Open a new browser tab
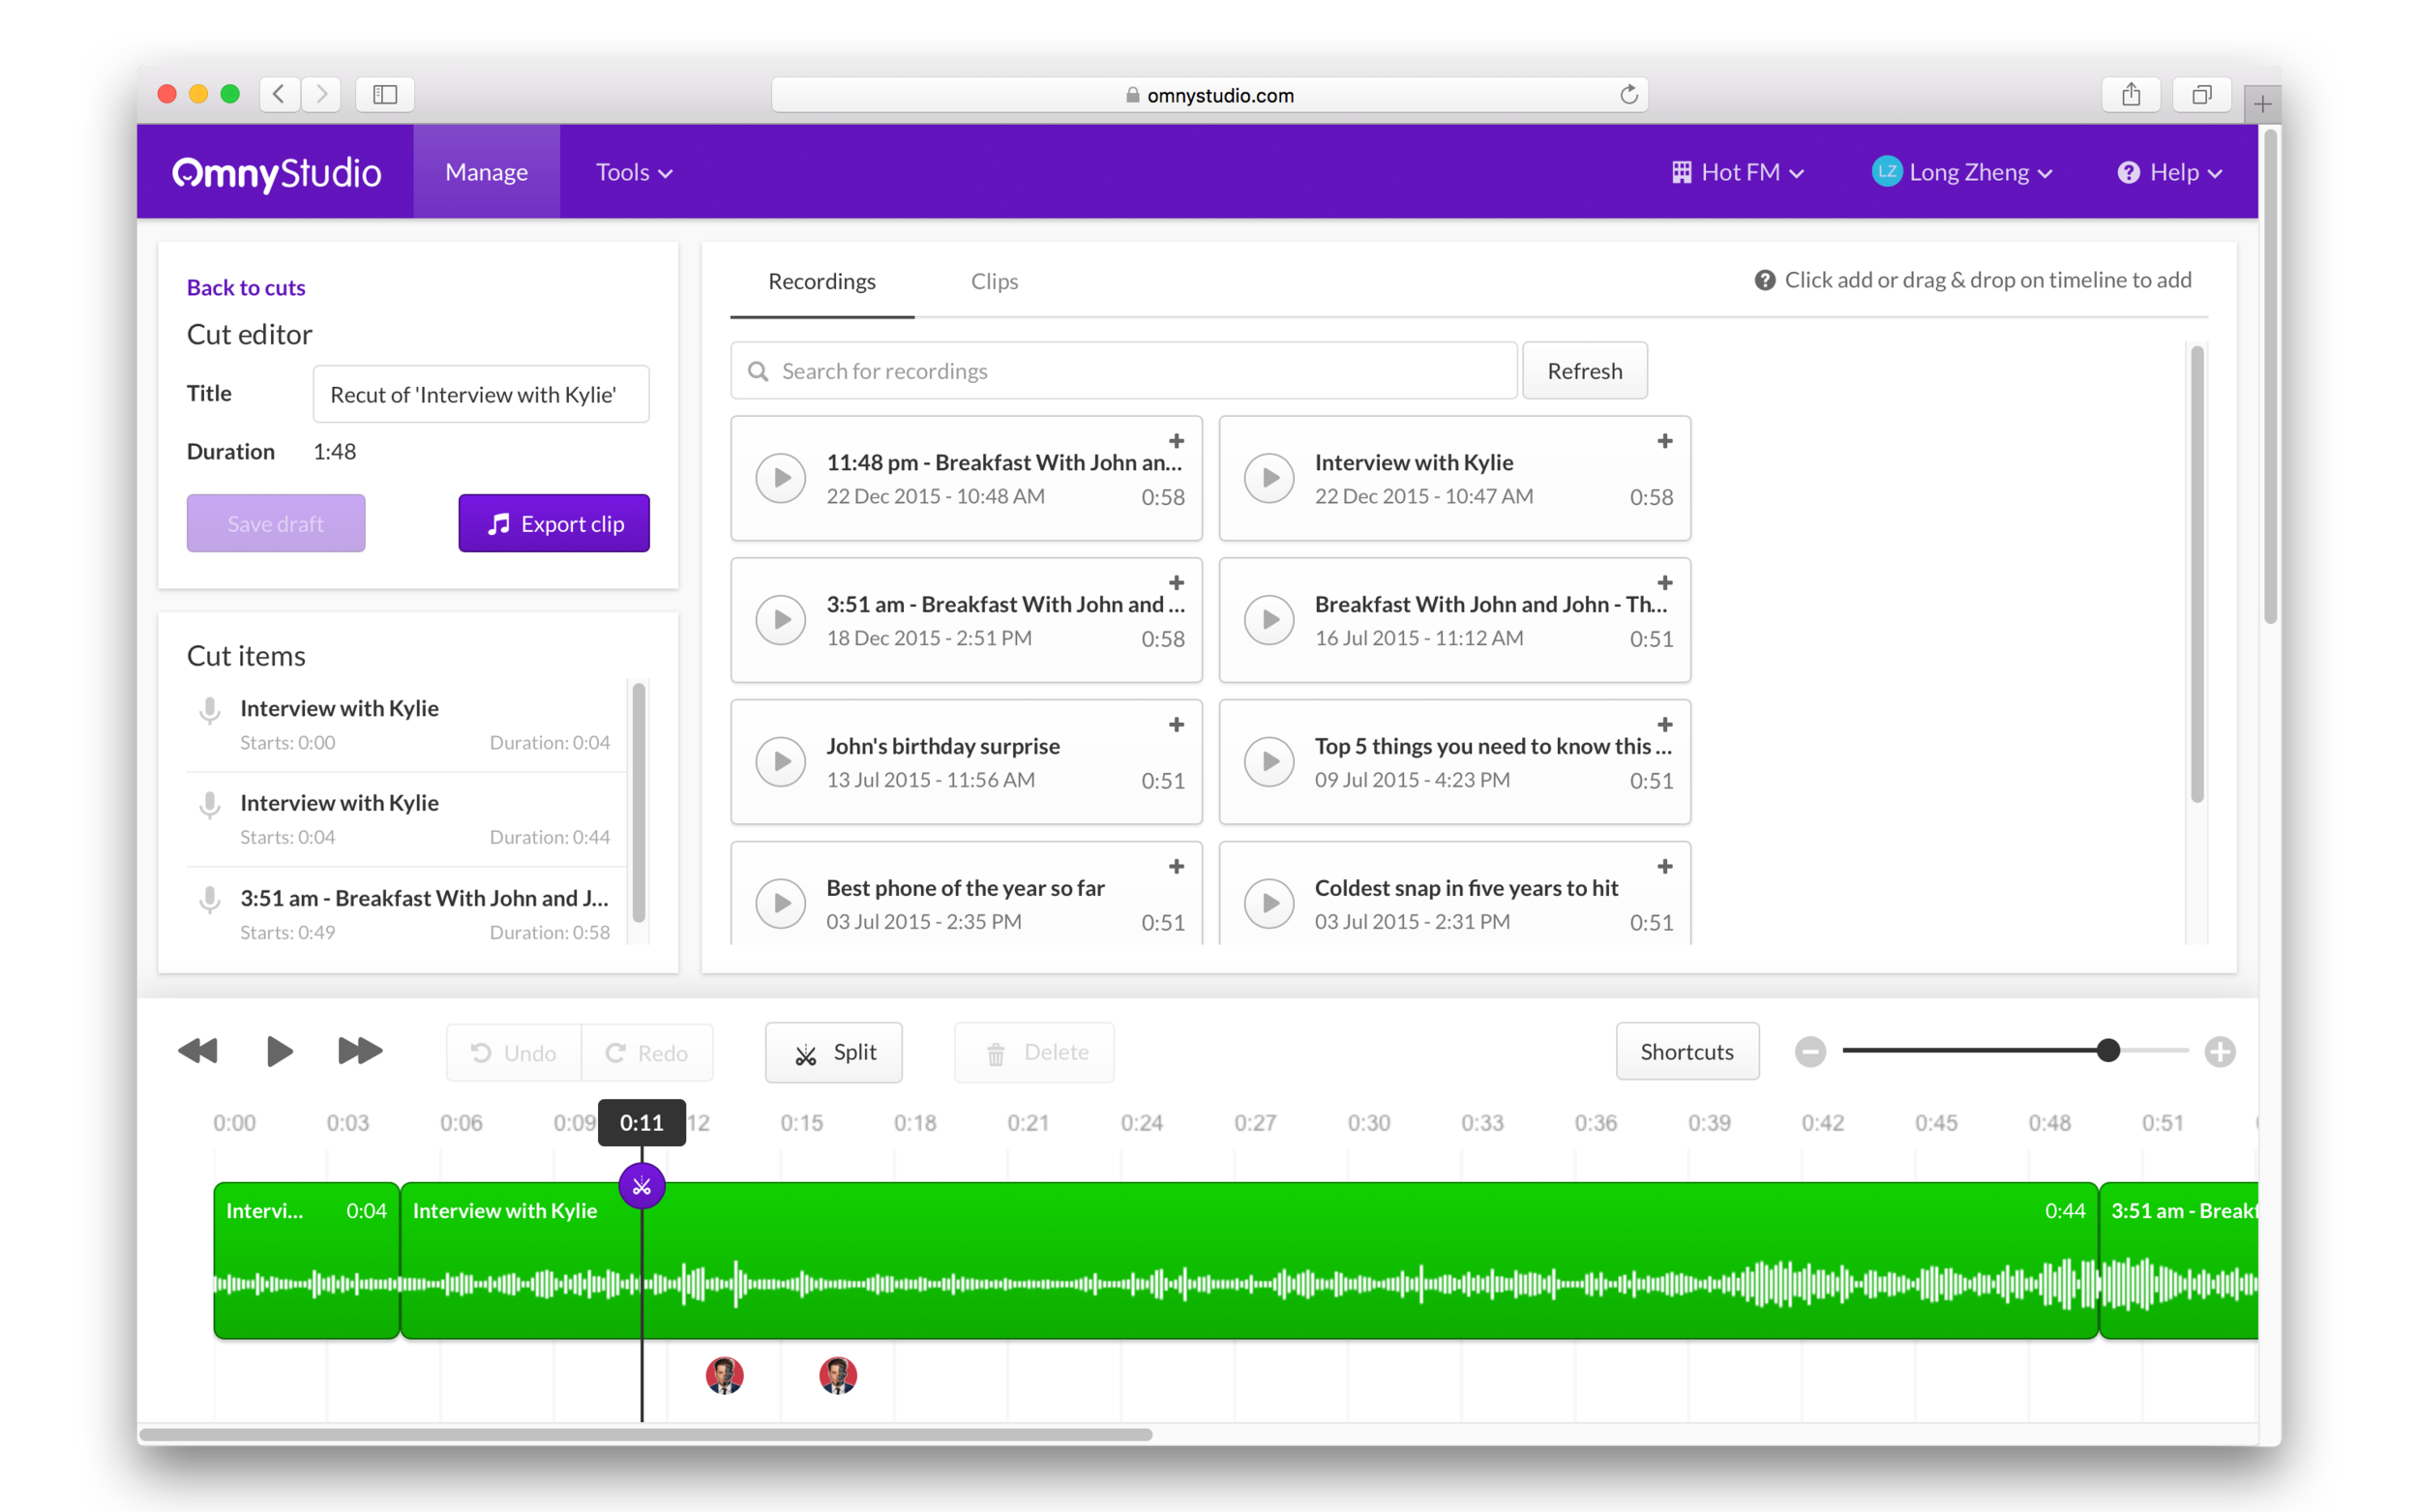Viewport: 2419px width, 1512px height. (2262, 104)
